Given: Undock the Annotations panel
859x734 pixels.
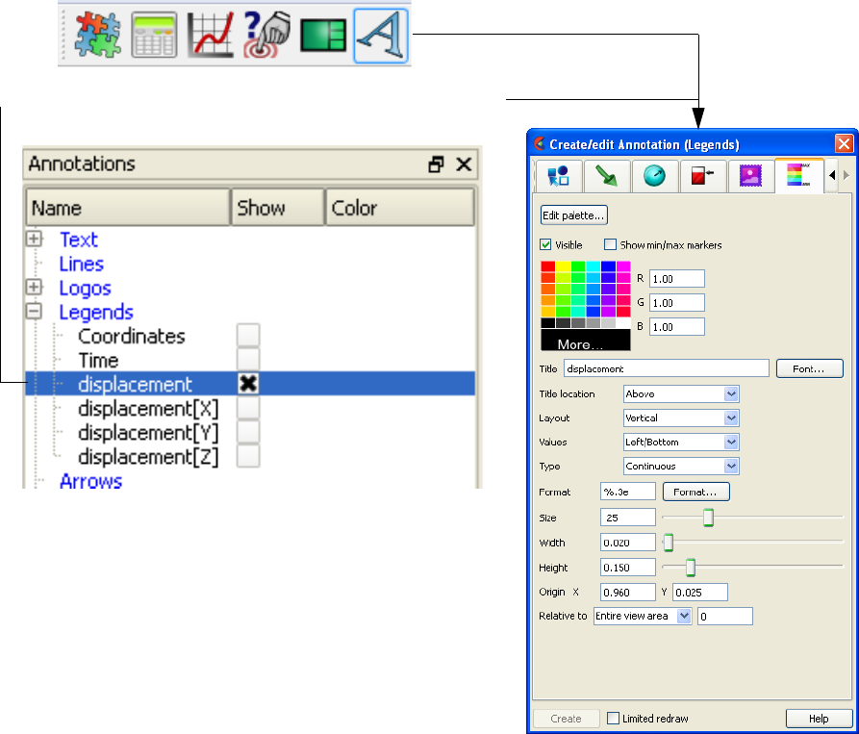Looking at the screenshot, I should point(436,165).
